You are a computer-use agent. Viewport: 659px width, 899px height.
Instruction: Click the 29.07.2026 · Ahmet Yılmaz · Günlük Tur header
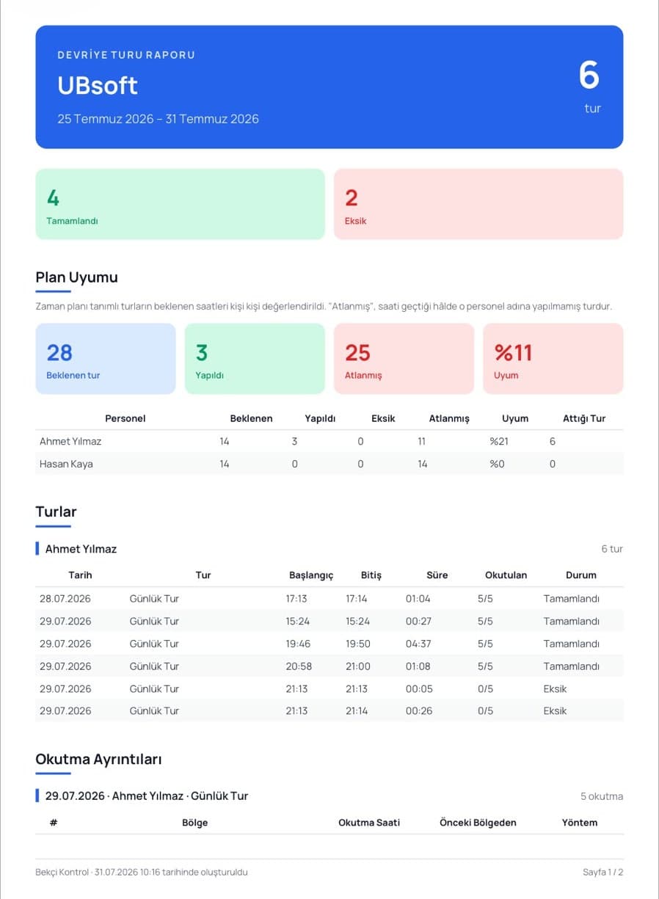[147, 796]
